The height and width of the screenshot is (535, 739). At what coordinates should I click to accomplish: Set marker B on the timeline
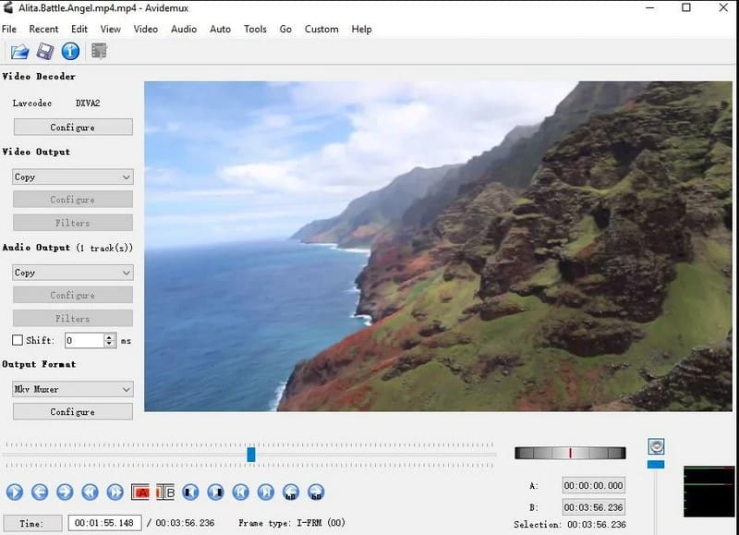[x=167, y=492]
